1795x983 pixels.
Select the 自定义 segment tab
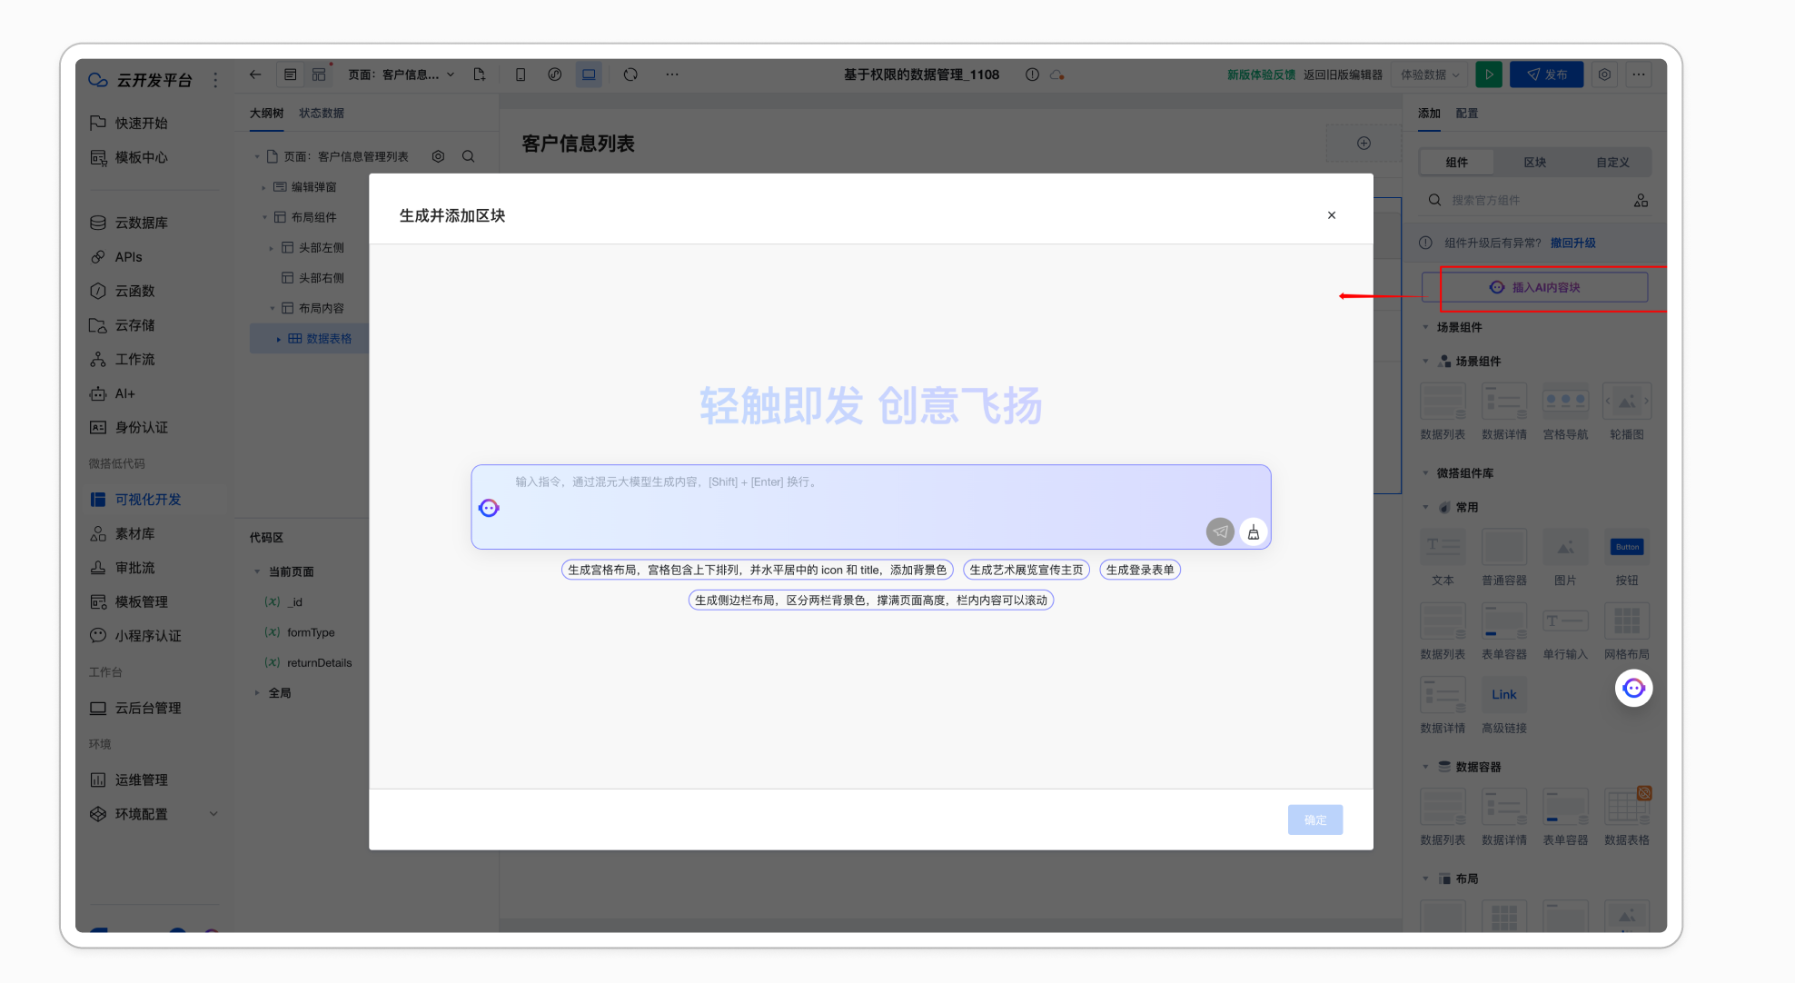(1612, 162)
